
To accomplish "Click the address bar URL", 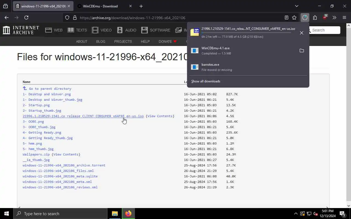I will pyautogui.click(x=132, y=18).
